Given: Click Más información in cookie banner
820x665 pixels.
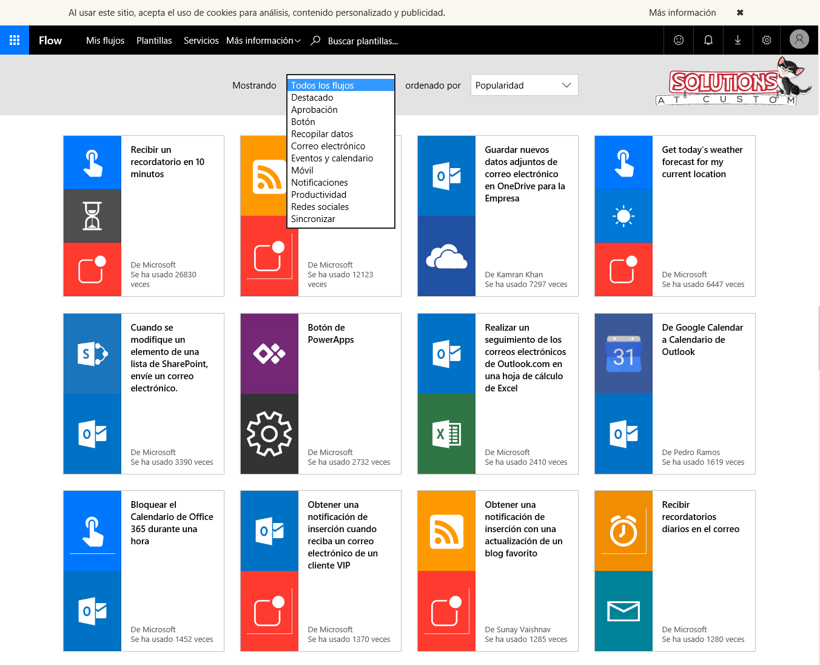Looking at the screenshot, I should (x=682, y=13).
